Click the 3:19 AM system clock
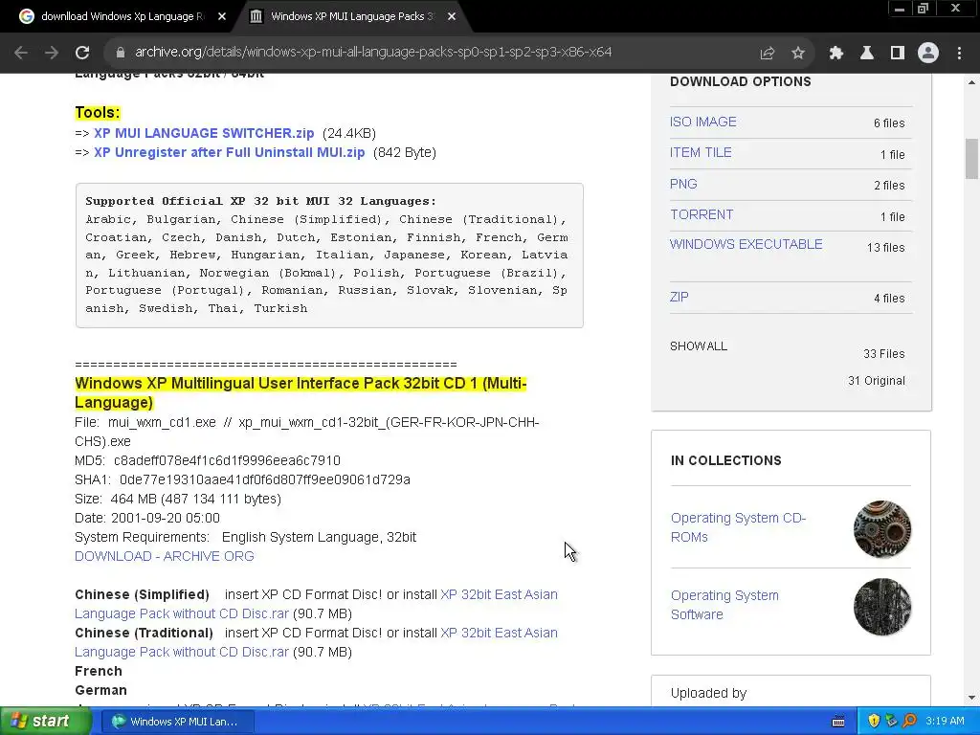980x735 pixels. click(945, 722)
